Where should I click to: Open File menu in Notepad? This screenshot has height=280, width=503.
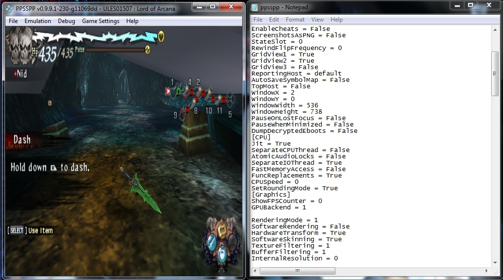pos(258,20)
